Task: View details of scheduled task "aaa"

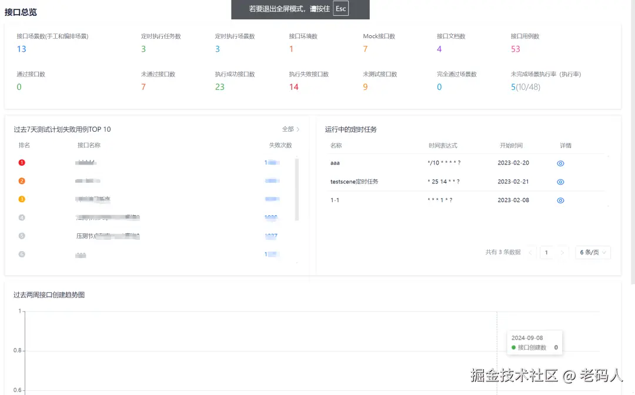Action: 560,163
